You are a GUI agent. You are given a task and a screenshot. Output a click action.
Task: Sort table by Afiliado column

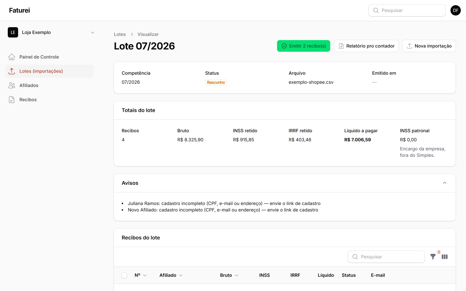pyautogui.click(x=171, y=275)
